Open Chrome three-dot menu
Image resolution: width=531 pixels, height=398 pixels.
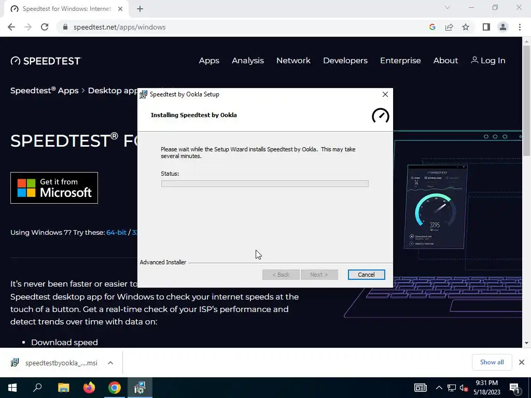(x=520, y=27)
